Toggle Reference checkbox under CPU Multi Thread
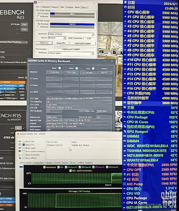The height and width of the screenshot is (211, 179). coord(38,27)
